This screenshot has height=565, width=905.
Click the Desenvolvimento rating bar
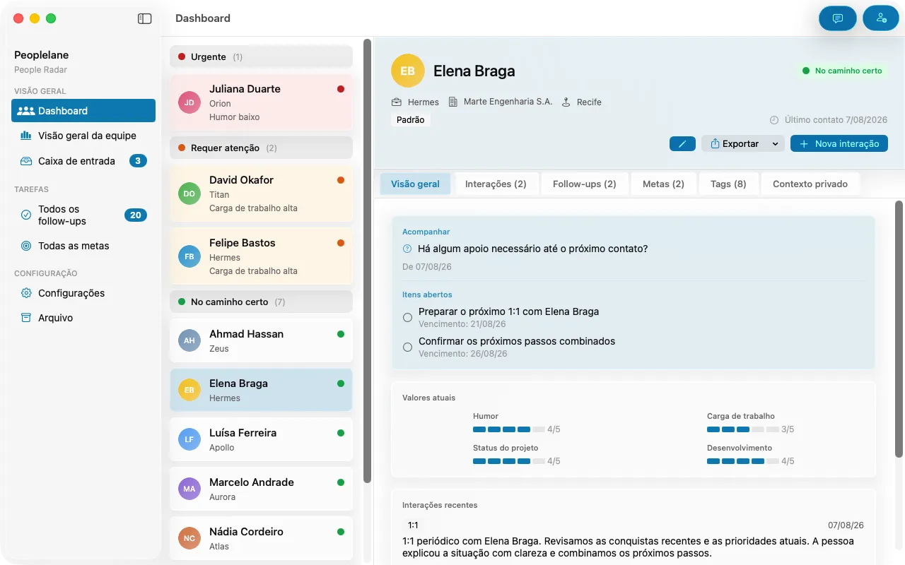(x=743, y=460)
